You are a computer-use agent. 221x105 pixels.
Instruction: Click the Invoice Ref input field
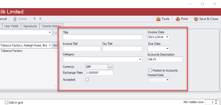tap(82, 49)
